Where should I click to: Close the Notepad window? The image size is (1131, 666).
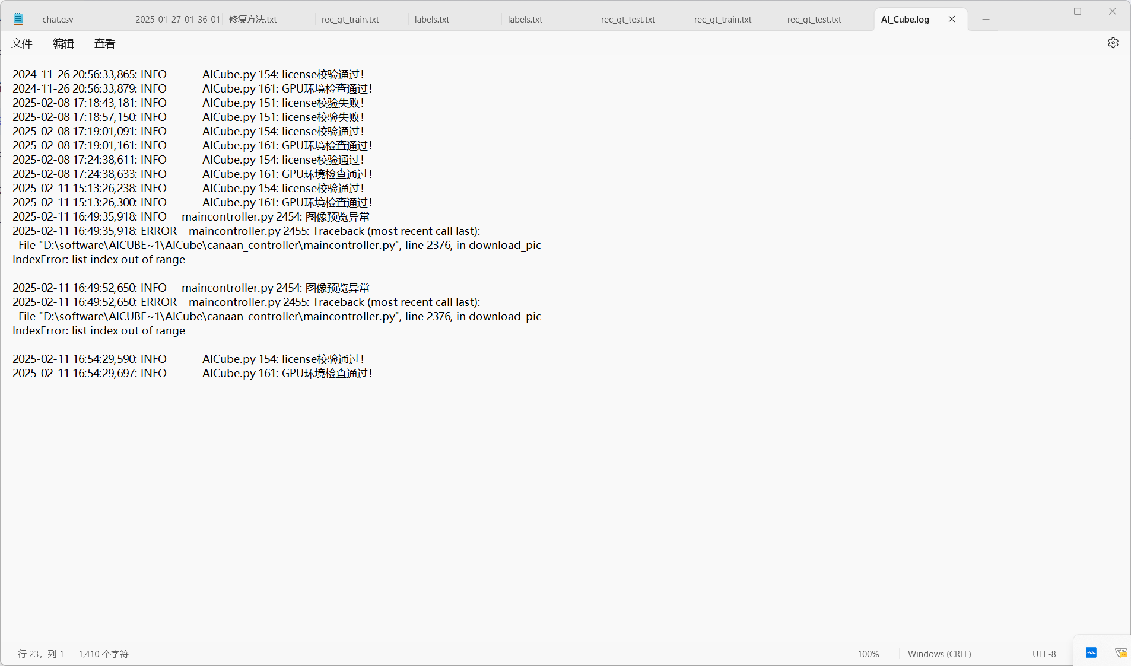(x=1113, y=11)
